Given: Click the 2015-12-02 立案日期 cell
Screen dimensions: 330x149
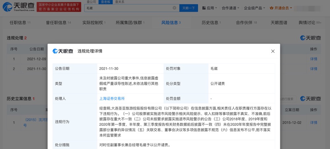Looking at the screenshot, I should [292, 122].
